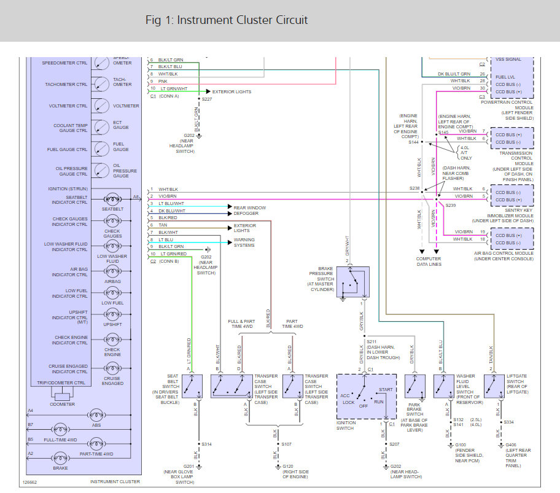
Task: Select the low washer fluid lamp symbol
Action: [112, 246]
